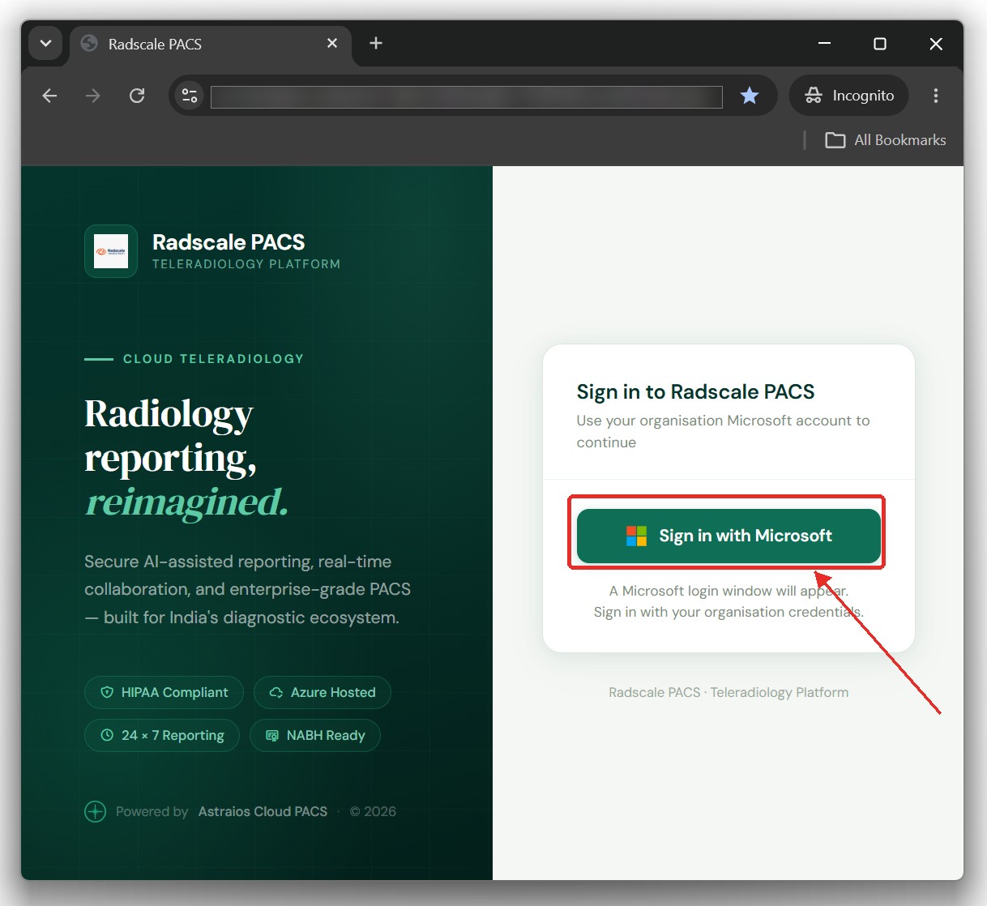987x906 pixels.
Task: Click the certificate icon in NABH Ready badge
Action: (x=272, y=736)
